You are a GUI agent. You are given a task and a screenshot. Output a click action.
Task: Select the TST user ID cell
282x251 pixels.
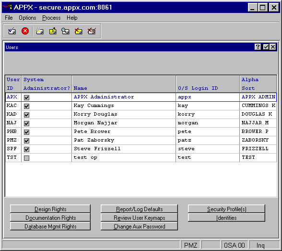point(13,157)
